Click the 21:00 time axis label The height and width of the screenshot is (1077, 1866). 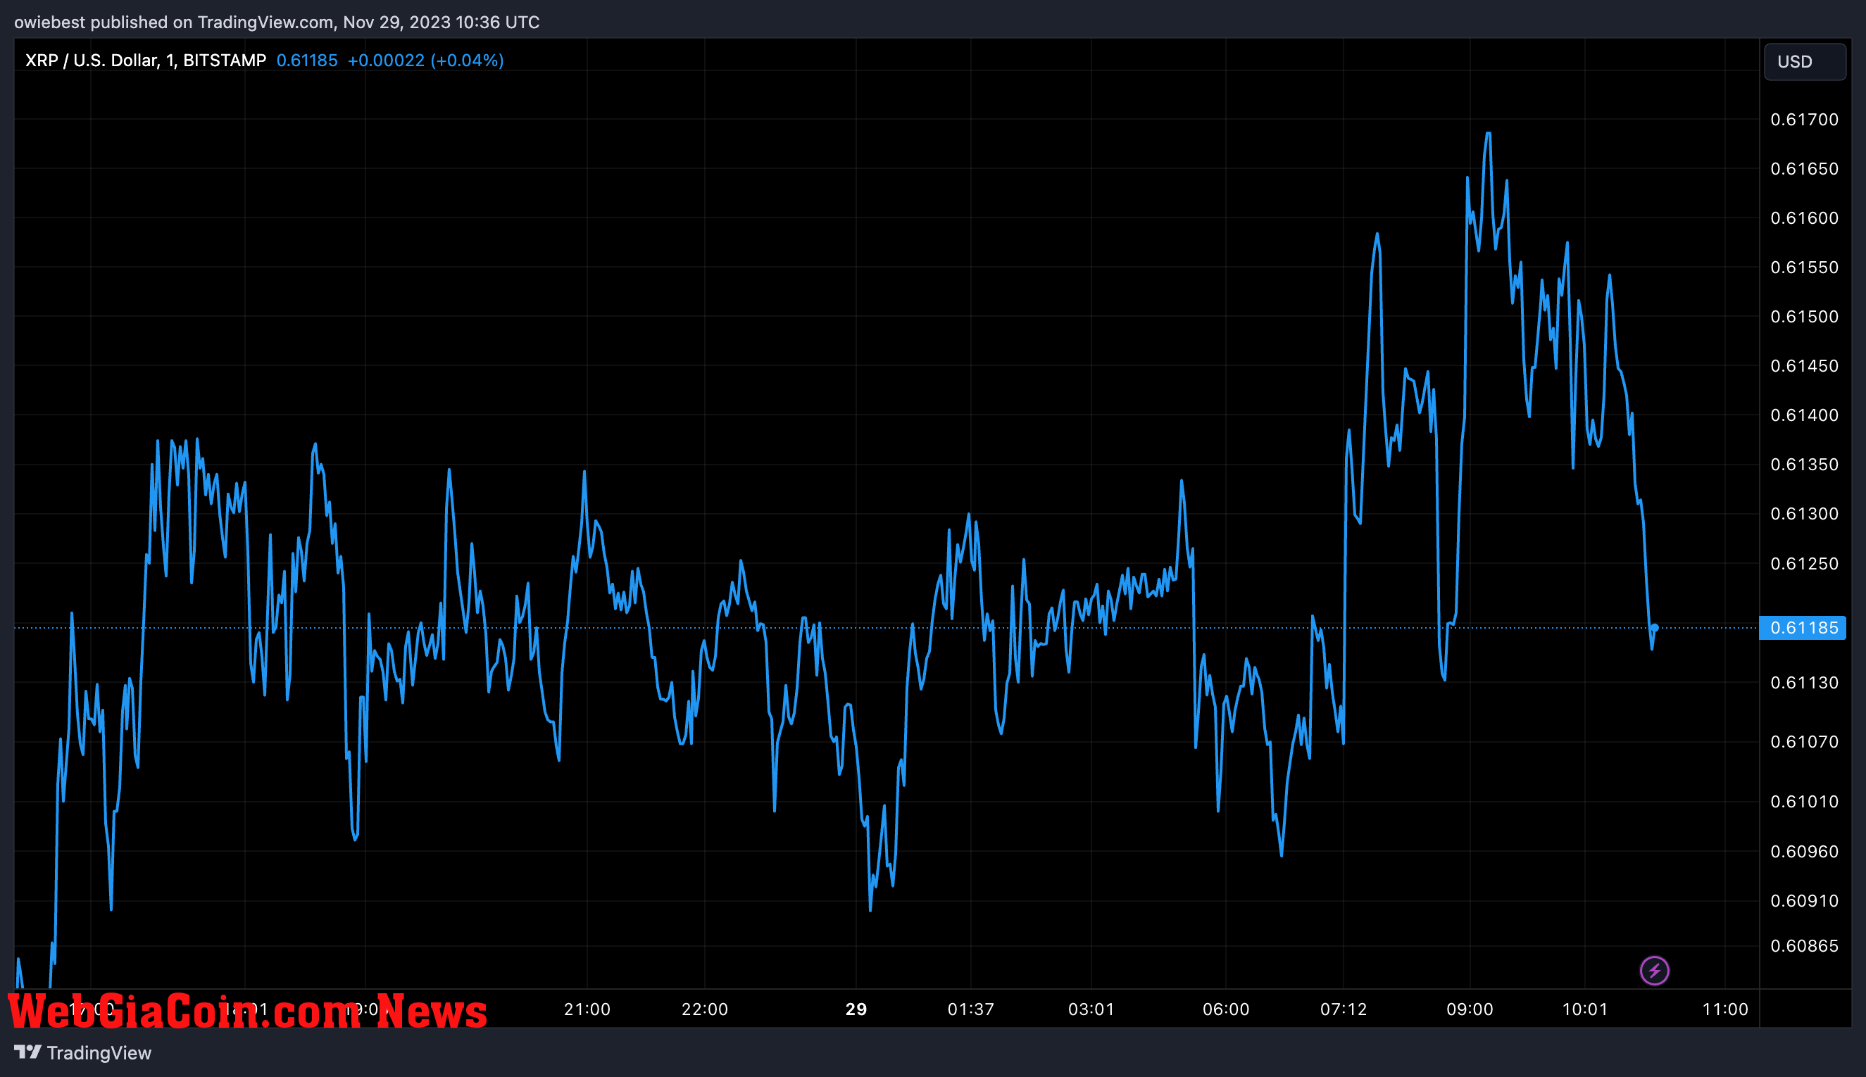[587, 1009]
